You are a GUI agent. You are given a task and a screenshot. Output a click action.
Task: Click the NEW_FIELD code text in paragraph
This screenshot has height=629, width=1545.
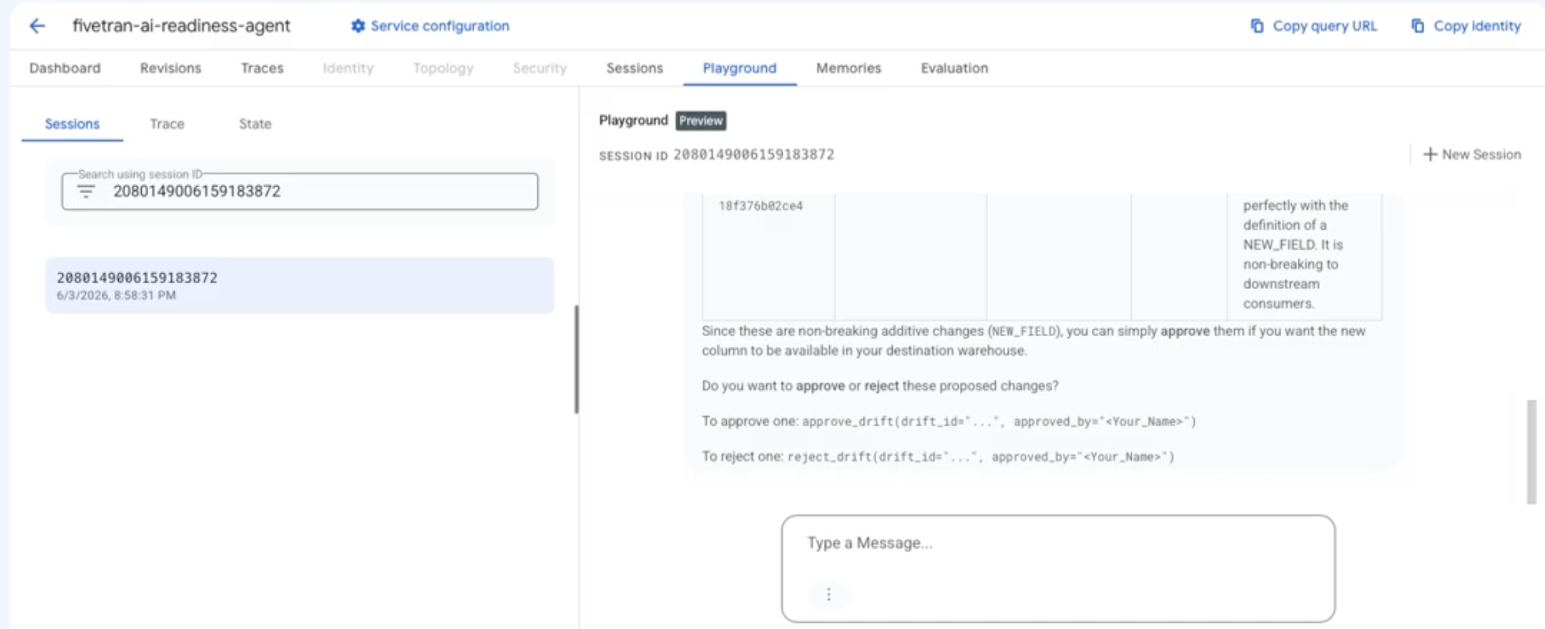coord(1024,332)
